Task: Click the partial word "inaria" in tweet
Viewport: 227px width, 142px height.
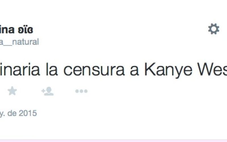Action: tap(20, 69)
